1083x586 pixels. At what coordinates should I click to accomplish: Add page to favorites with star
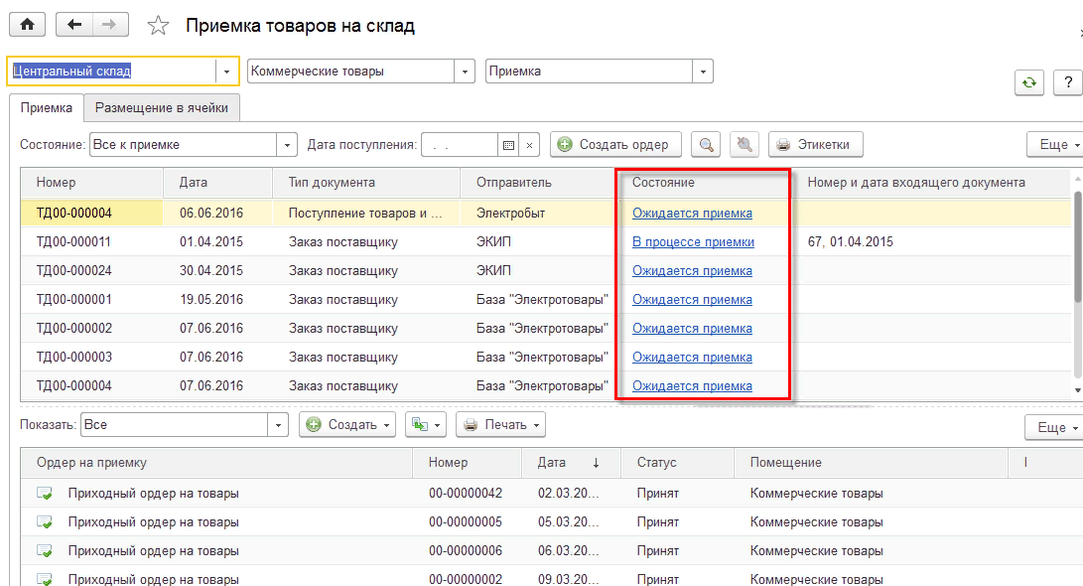(158, 26)
